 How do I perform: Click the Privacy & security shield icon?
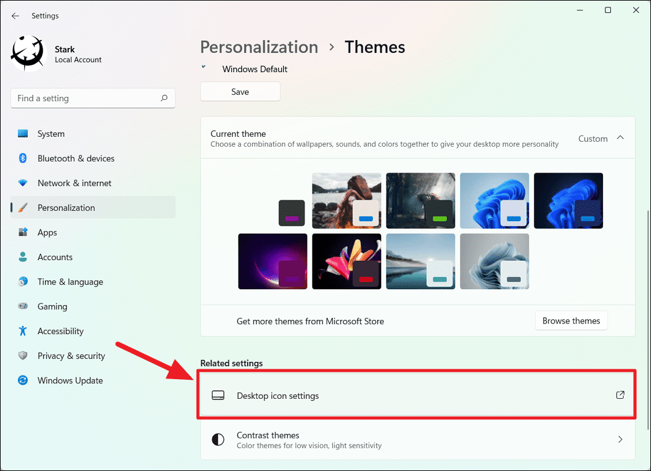[23, 356]
